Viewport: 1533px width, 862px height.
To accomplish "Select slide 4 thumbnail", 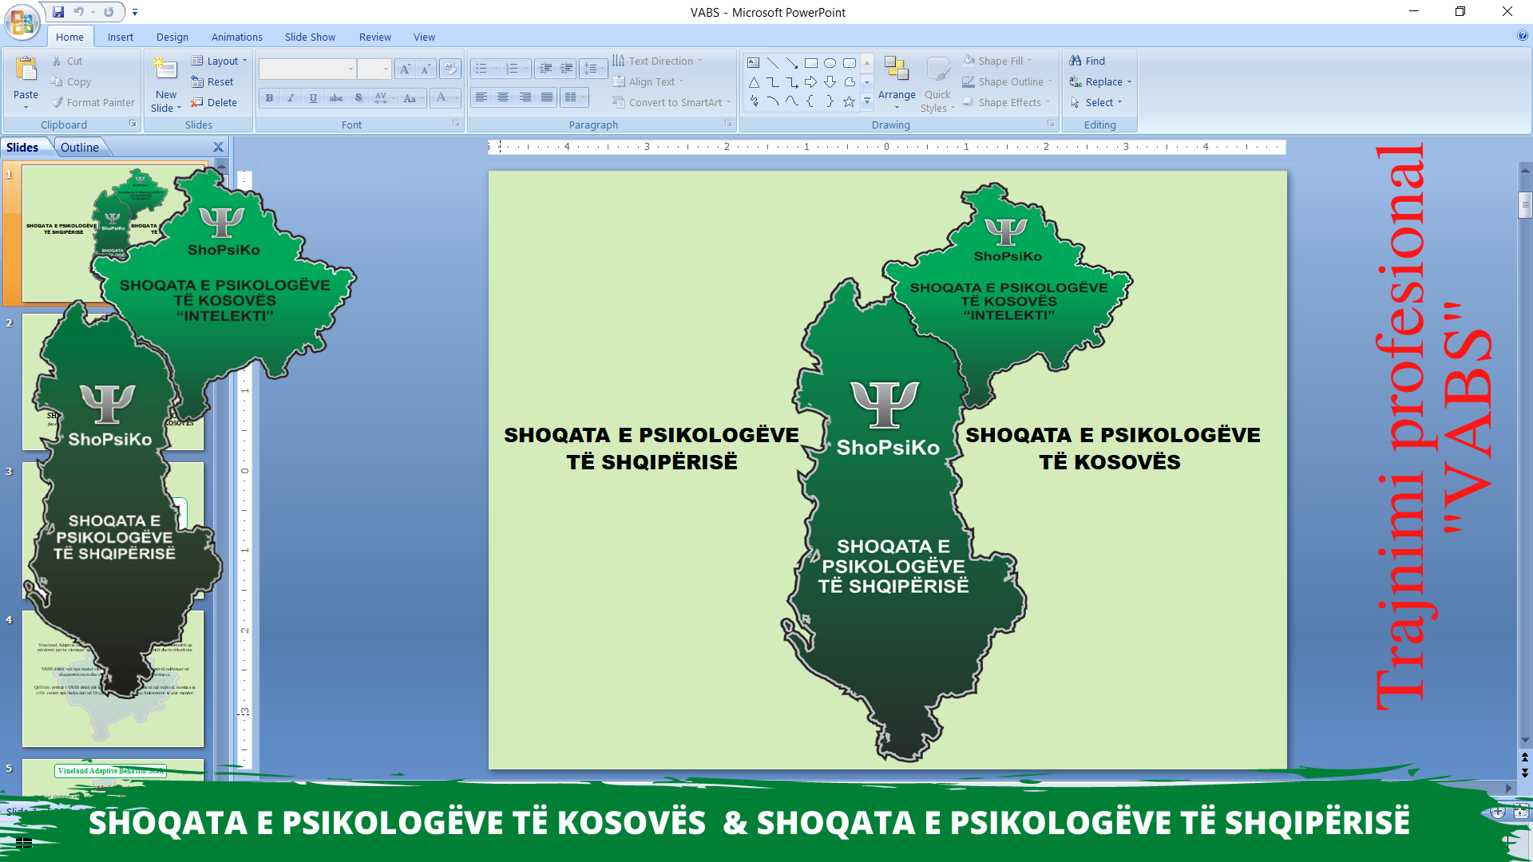I will tap(113, 678).
